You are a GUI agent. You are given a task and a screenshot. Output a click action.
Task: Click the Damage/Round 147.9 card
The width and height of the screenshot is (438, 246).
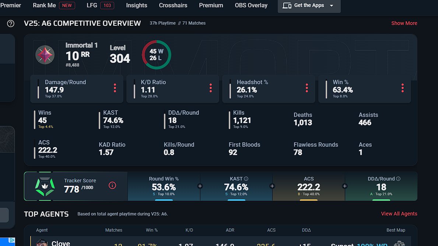coord(77,89)
